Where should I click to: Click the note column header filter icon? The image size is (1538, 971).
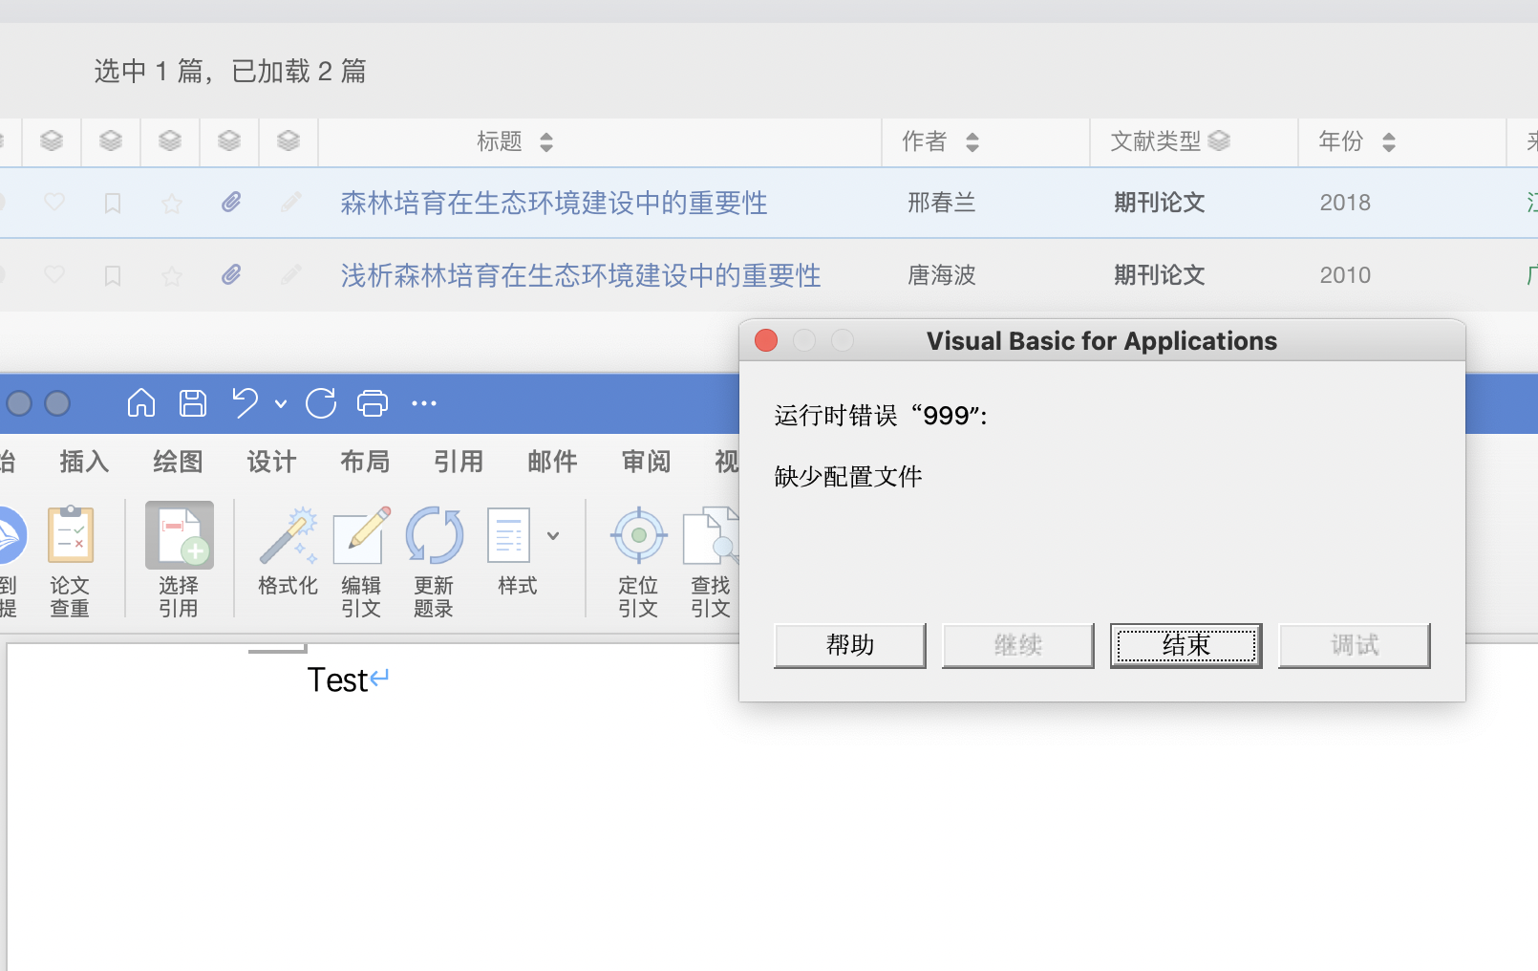(x=288, y=141)
